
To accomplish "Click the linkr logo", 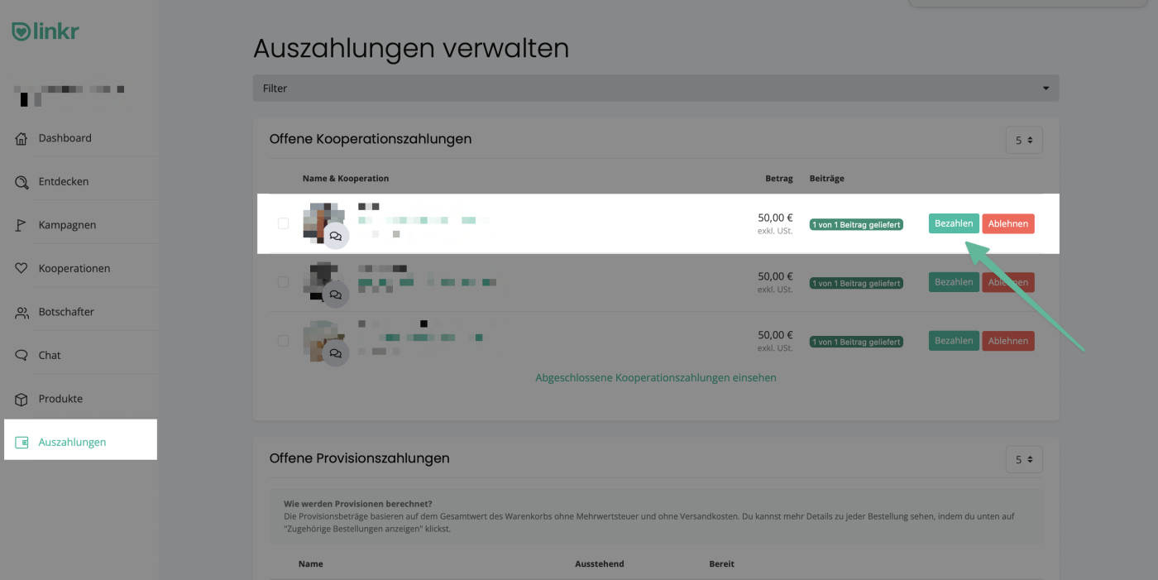I will click(45, 32).
